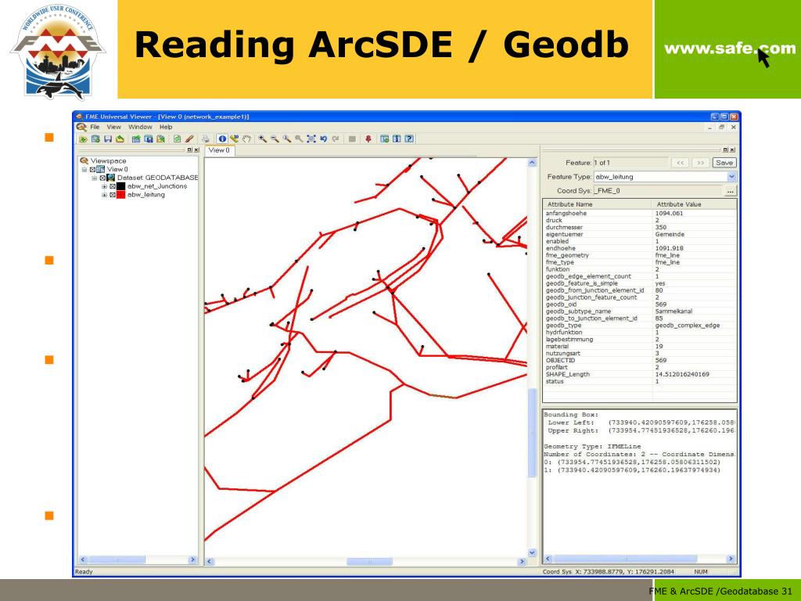Open the Window menu
The height and width of the screenshot is (601, 801).
coord(140,127)
